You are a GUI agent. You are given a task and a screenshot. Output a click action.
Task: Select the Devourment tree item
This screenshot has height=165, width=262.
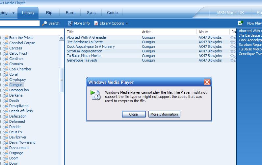[19, 148]
